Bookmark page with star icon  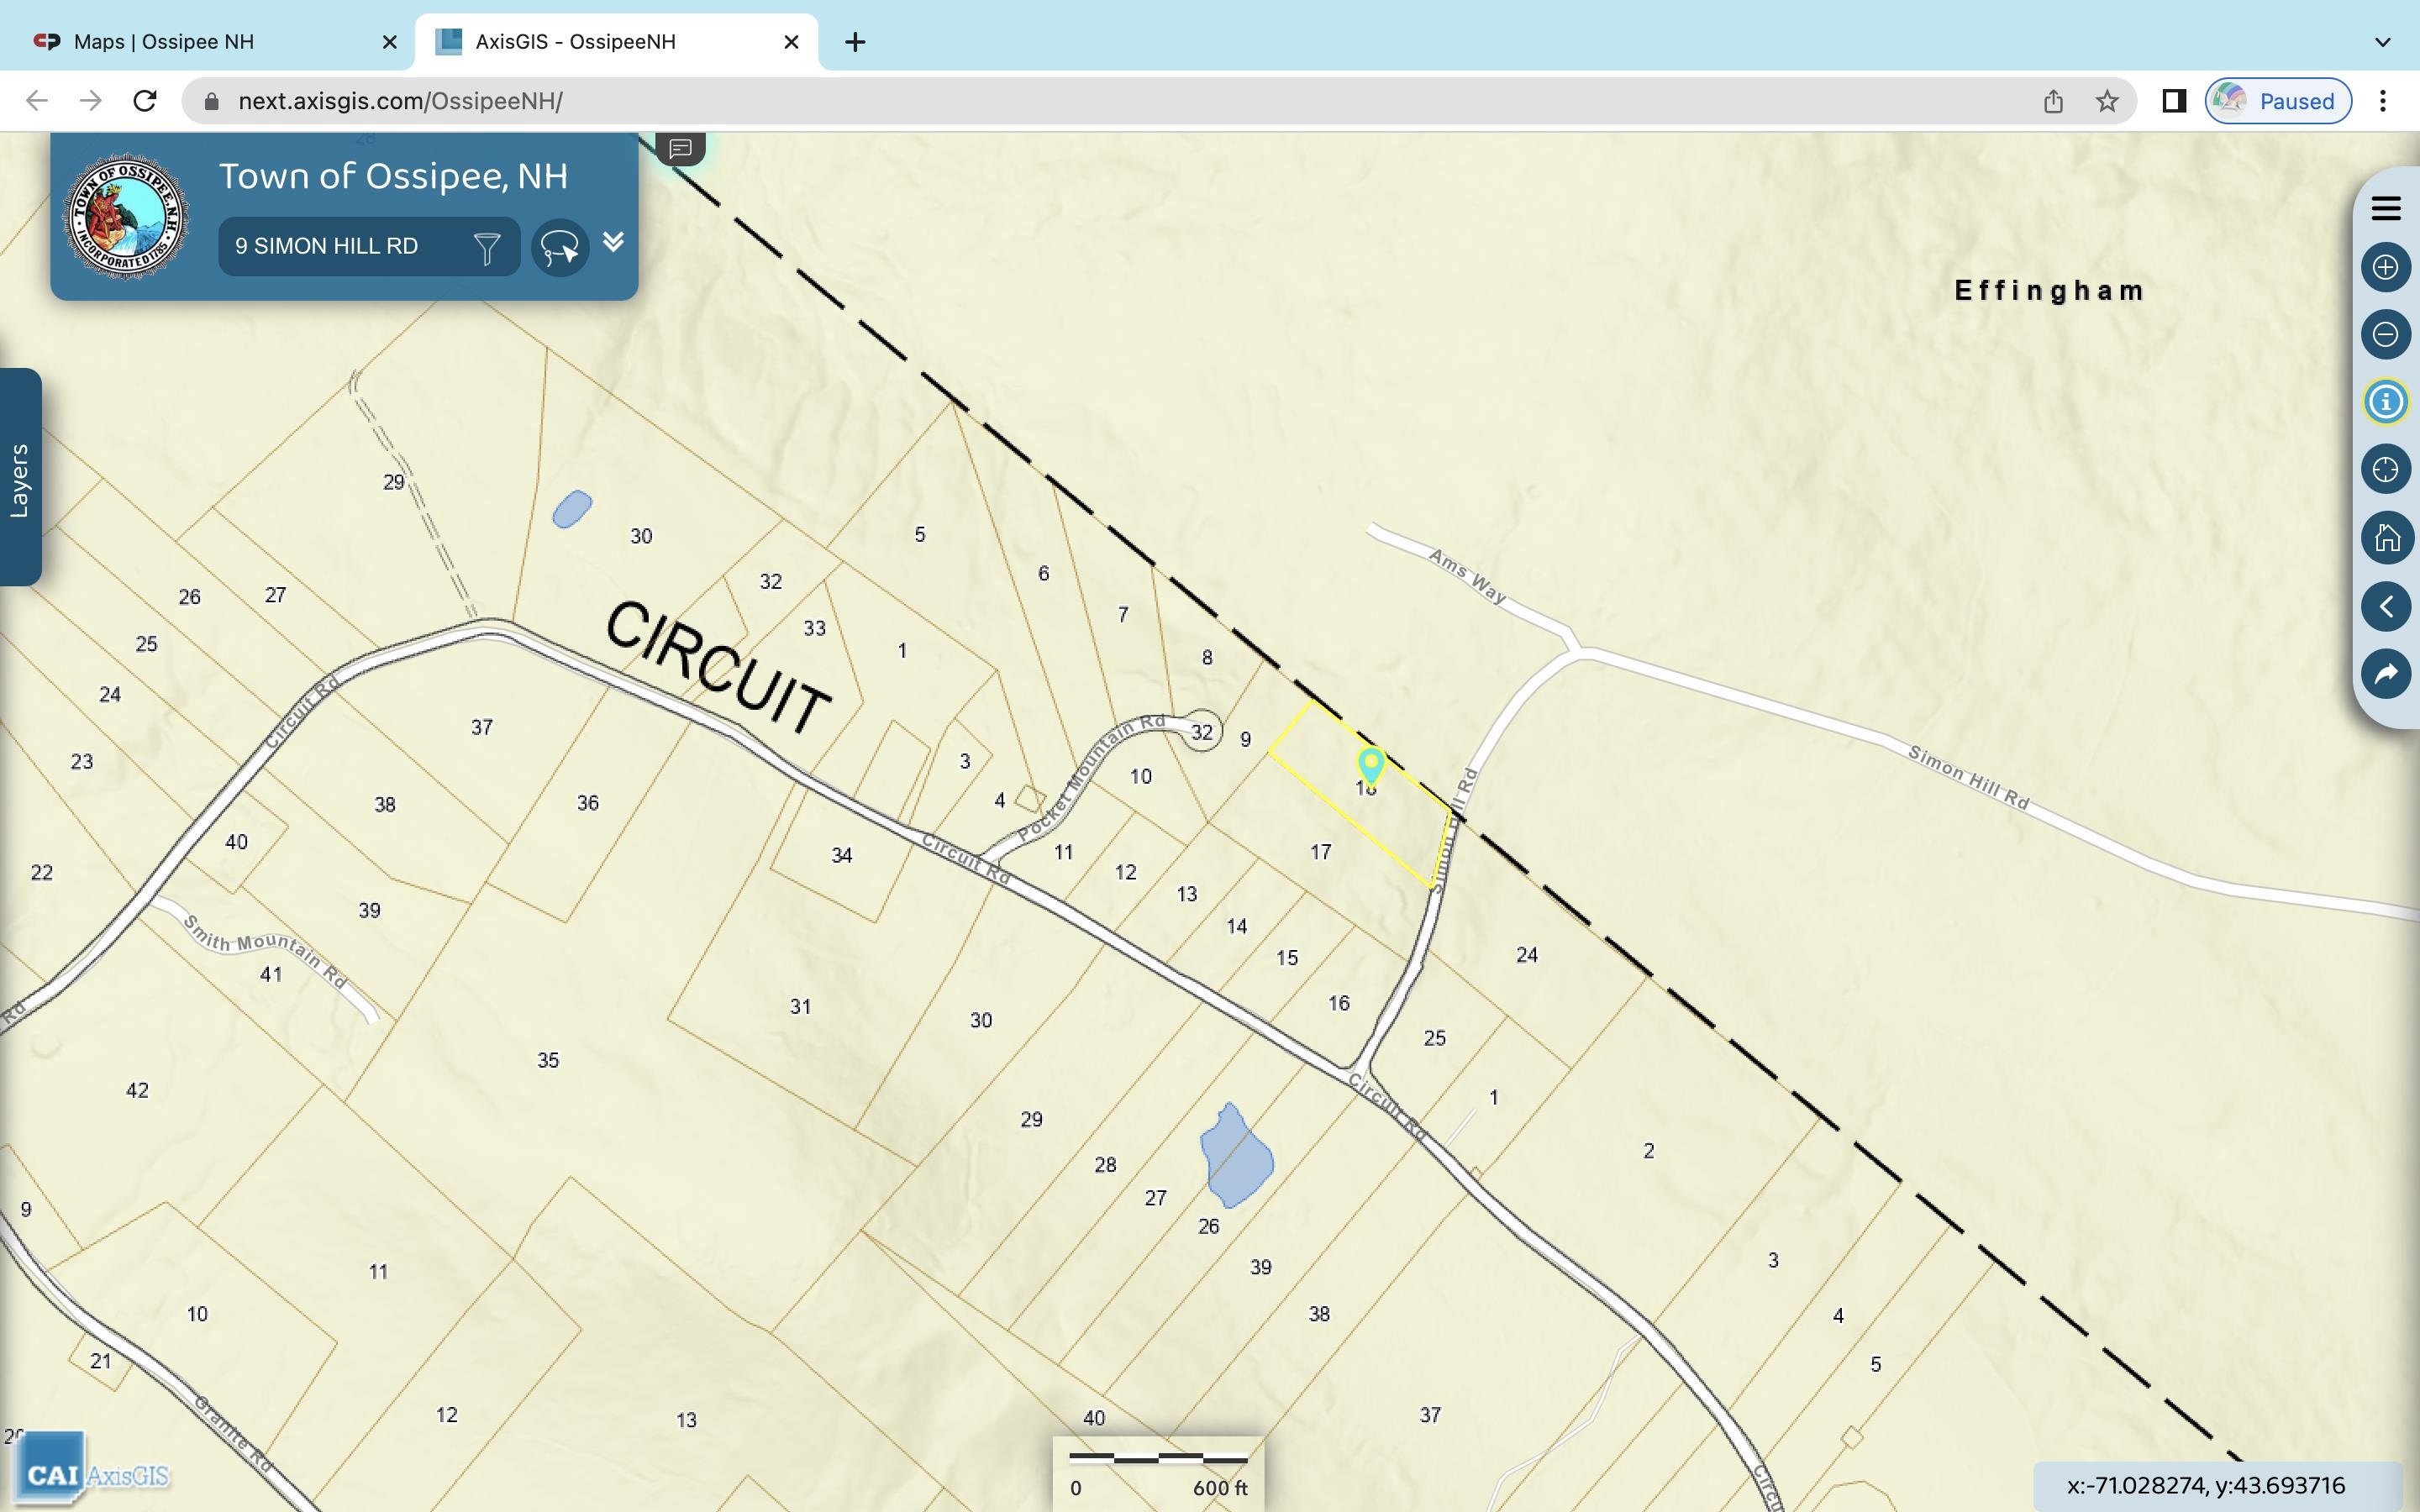2107,101
